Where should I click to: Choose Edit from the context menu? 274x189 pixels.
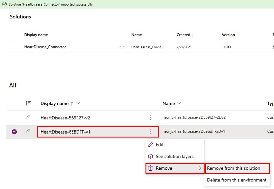(175, 145)
